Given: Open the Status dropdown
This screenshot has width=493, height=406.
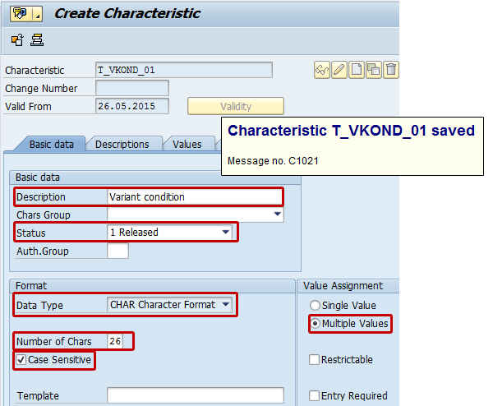Looking at the screenshot, I should [225, 233].
